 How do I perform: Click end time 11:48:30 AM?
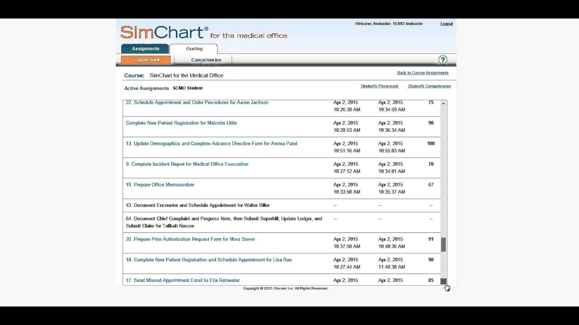point(392,267)
